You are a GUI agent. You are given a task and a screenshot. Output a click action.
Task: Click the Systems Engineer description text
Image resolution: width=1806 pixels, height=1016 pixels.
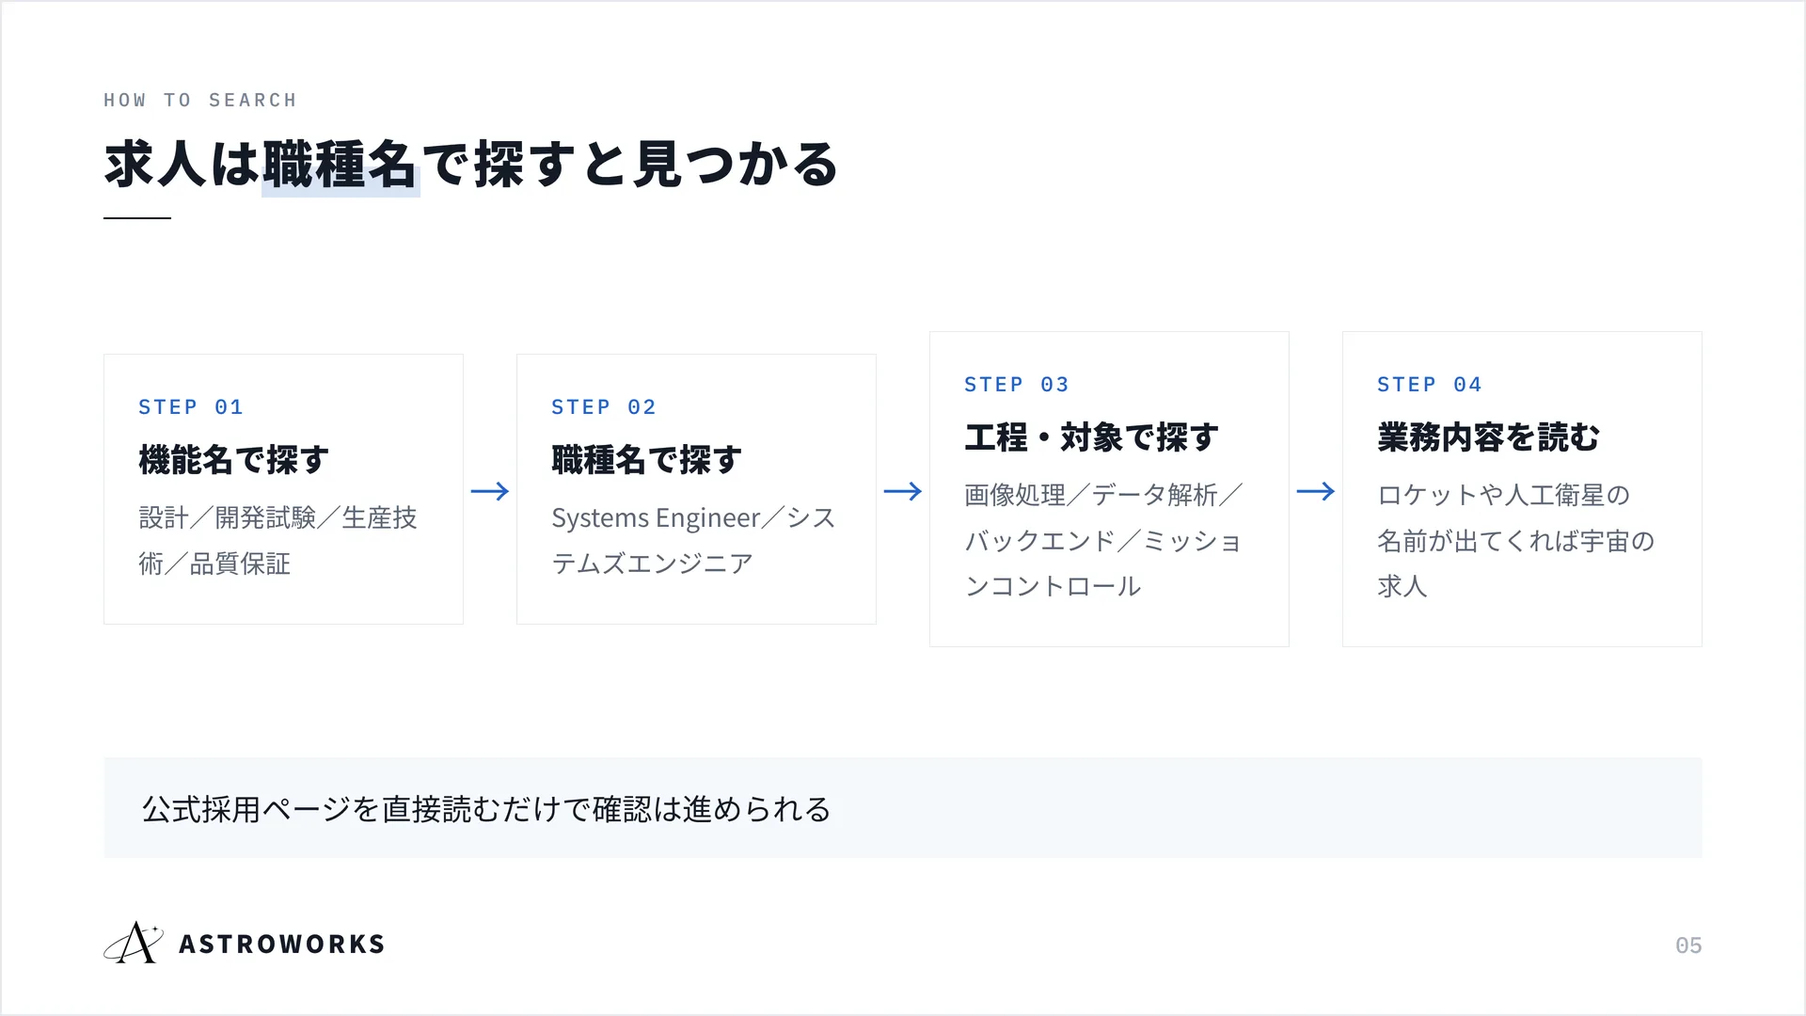tap(693, 541)
